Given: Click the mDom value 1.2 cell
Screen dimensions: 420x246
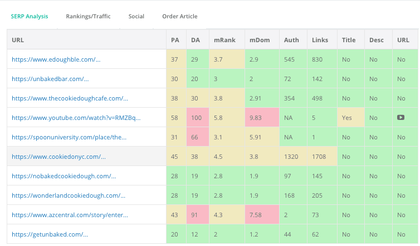Looking at the screenshot, I should [x=262, y=234].
